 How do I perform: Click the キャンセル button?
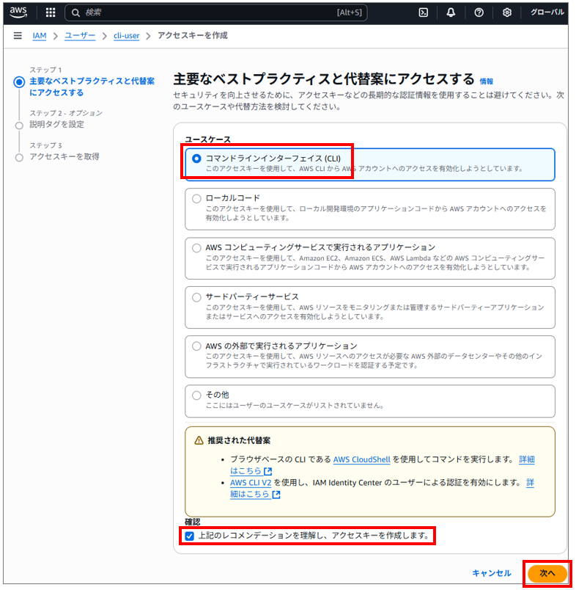coord(492,573)
